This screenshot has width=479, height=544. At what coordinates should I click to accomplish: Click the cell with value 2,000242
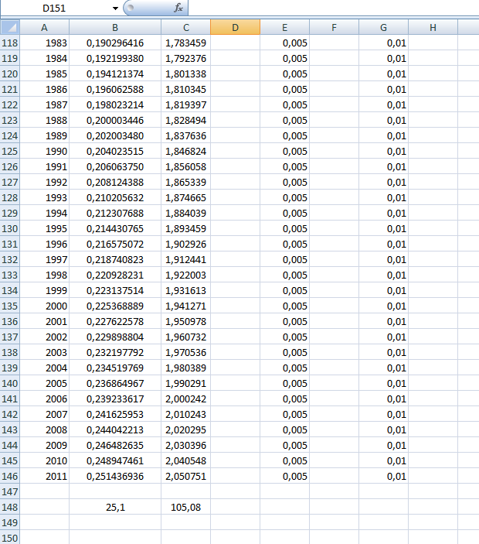185,399
